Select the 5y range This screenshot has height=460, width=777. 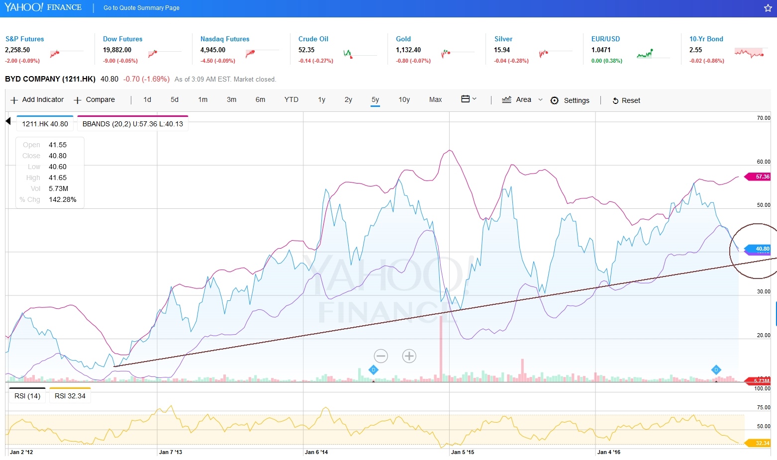[375, 99]
